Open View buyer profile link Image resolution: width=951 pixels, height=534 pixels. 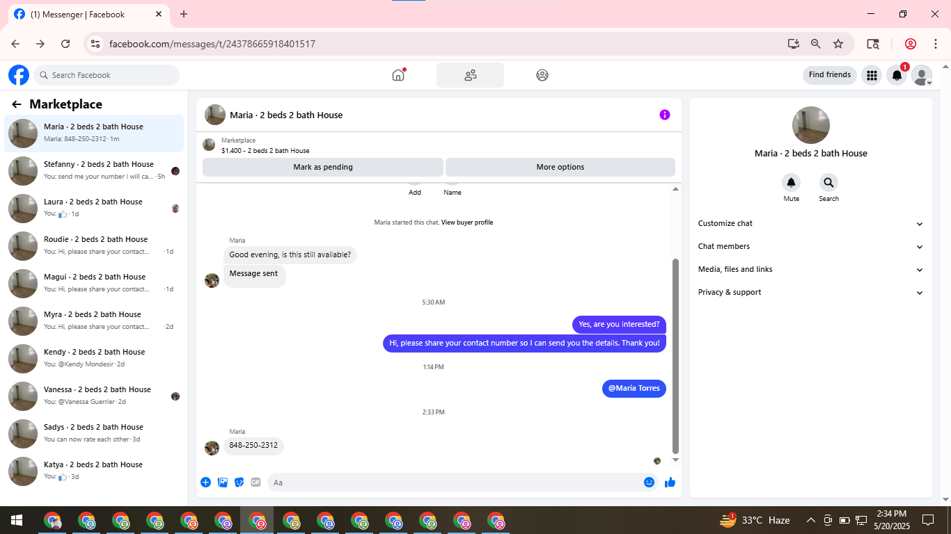click(x=467, y=222)
